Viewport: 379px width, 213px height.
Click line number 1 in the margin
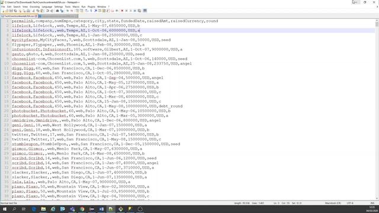(x=7, y=21)
